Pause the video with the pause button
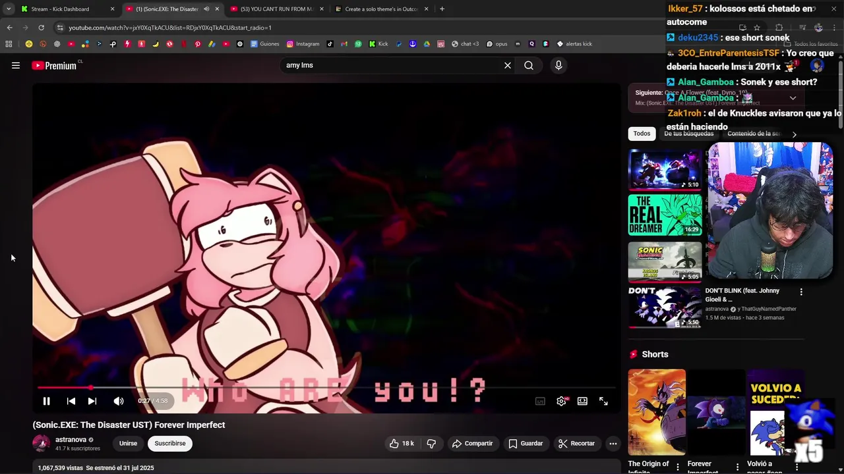Viewport: 844px width, 474px height. tap(46, 401)
